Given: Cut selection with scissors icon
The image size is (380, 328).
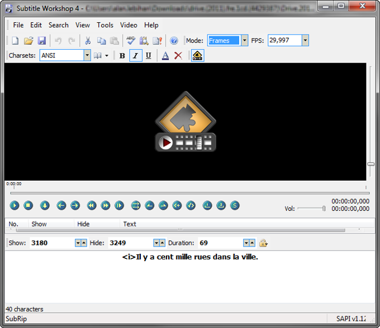Looking at the screenshot, I should (88, 41).
